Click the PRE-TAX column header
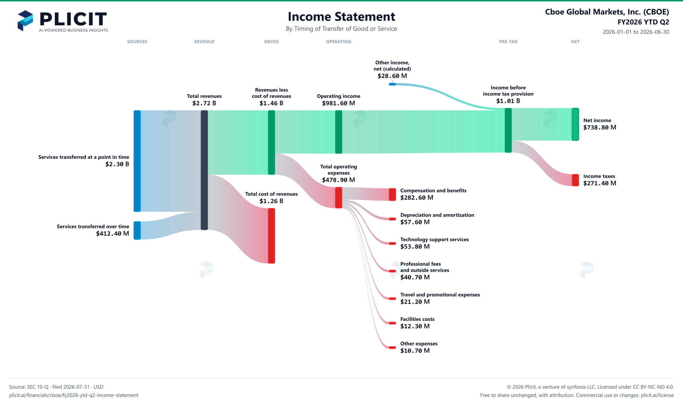Viewport: 683px width, 404px height. (508, 42)
